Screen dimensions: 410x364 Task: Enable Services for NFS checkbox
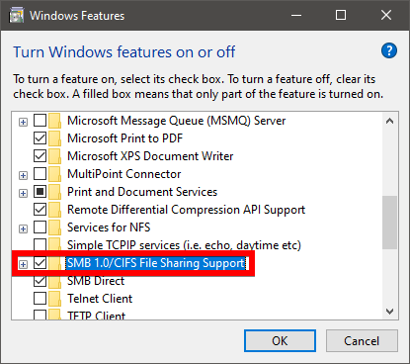(40, 227)
